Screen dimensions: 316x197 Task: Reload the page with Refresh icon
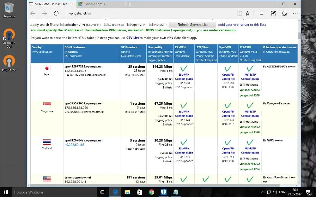(x=56, y=14)
